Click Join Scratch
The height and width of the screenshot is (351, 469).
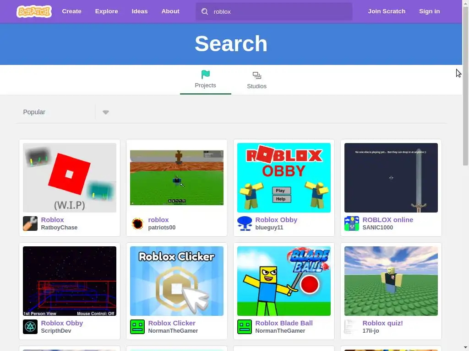[x=387, y=11]
